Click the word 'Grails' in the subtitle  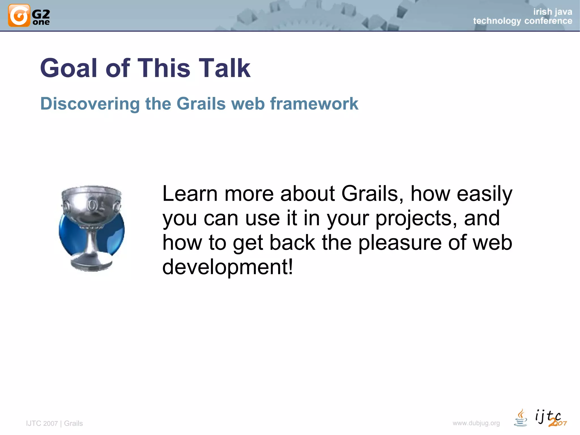201,103
